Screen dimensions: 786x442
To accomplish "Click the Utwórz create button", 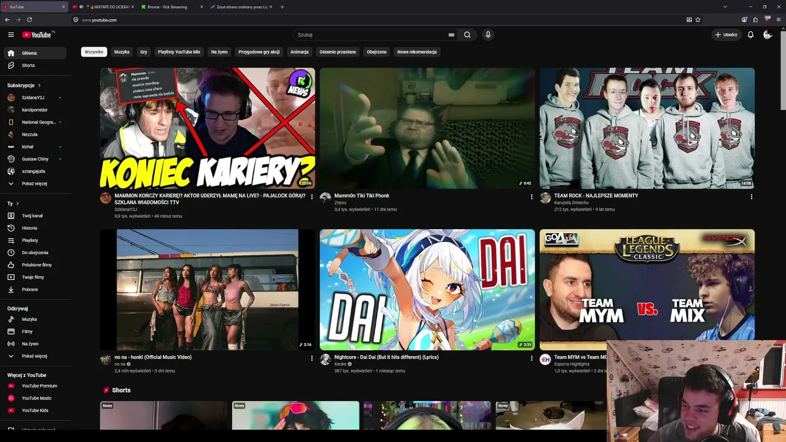I will click(726, 35).
